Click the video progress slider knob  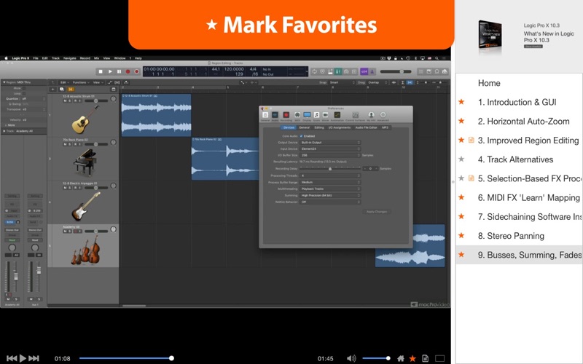[x=171, y=358]
